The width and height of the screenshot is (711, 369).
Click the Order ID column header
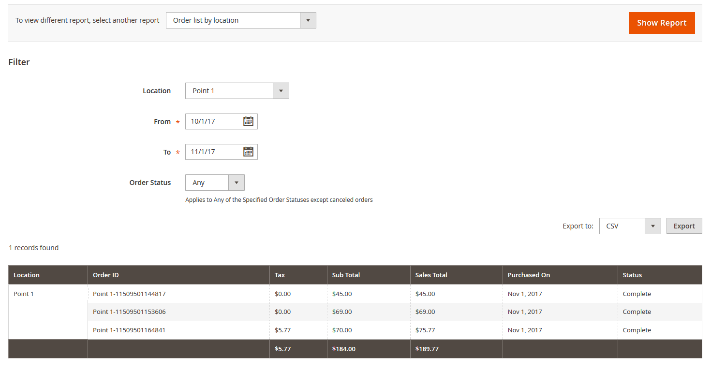pyautogui.click(x=106, y=274)
